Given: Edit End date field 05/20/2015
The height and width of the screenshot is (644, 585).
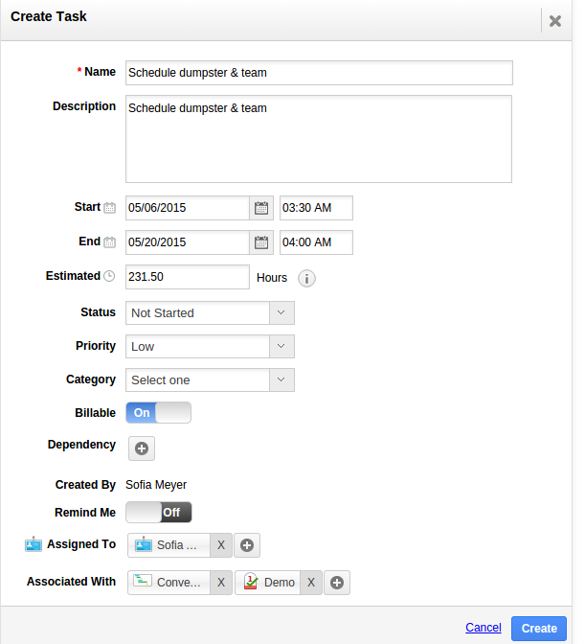Looking at the screenshot, I should pos(188,242).
